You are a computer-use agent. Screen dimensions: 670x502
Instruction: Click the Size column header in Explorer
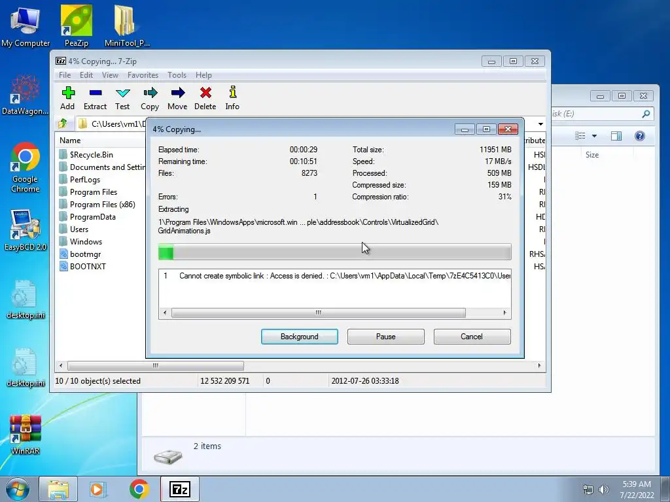(x=591, y=155)
